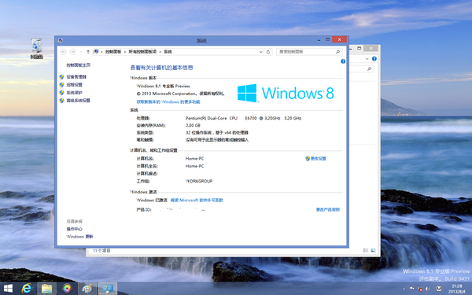
Task: Go up one level with the up arrow
Action: (88, 52)
